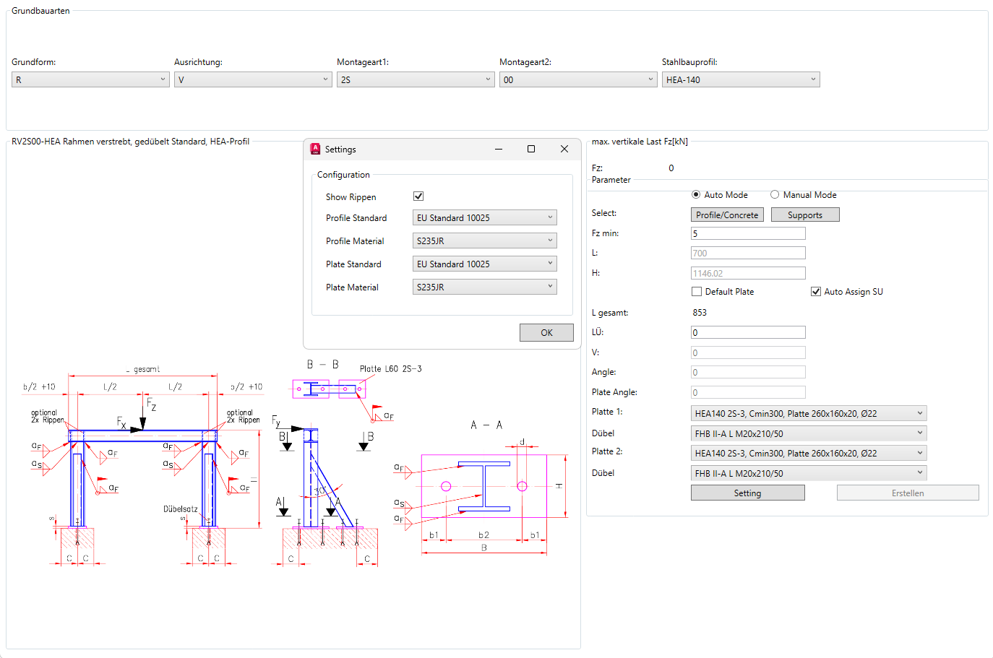
Task: Open the Dübel dropdown under Platte 2
Action: [x=809, y=473]
